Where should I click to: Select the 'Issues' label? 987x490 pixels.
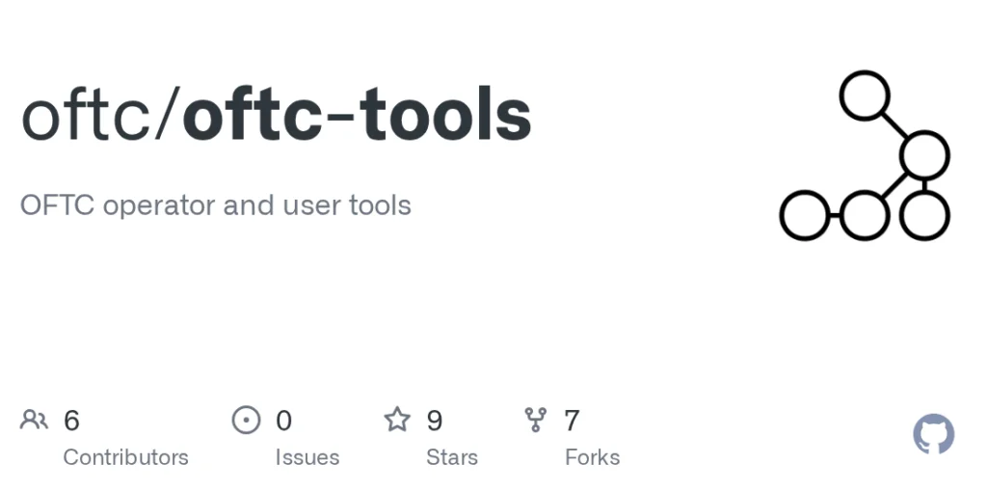tap(307, 457)
